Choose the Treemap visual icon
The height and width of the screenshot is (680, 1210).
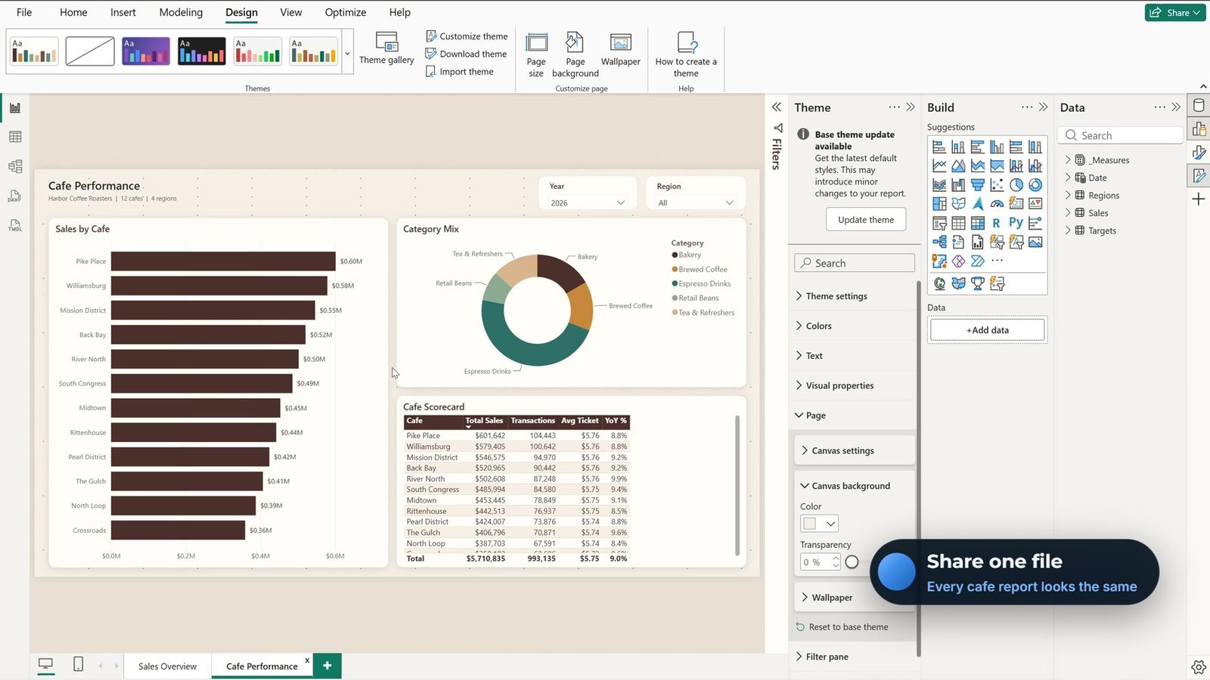click(x=939, y=203)
